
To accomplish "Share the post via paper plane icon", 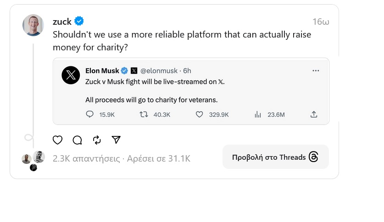I will click(117, 140).
